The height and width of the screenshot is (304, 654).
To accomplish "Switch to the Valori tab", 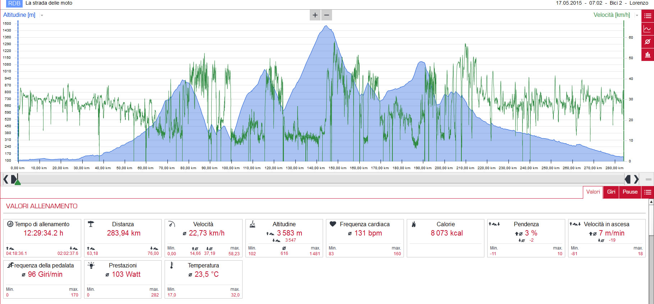I will [x=593, y=192].
